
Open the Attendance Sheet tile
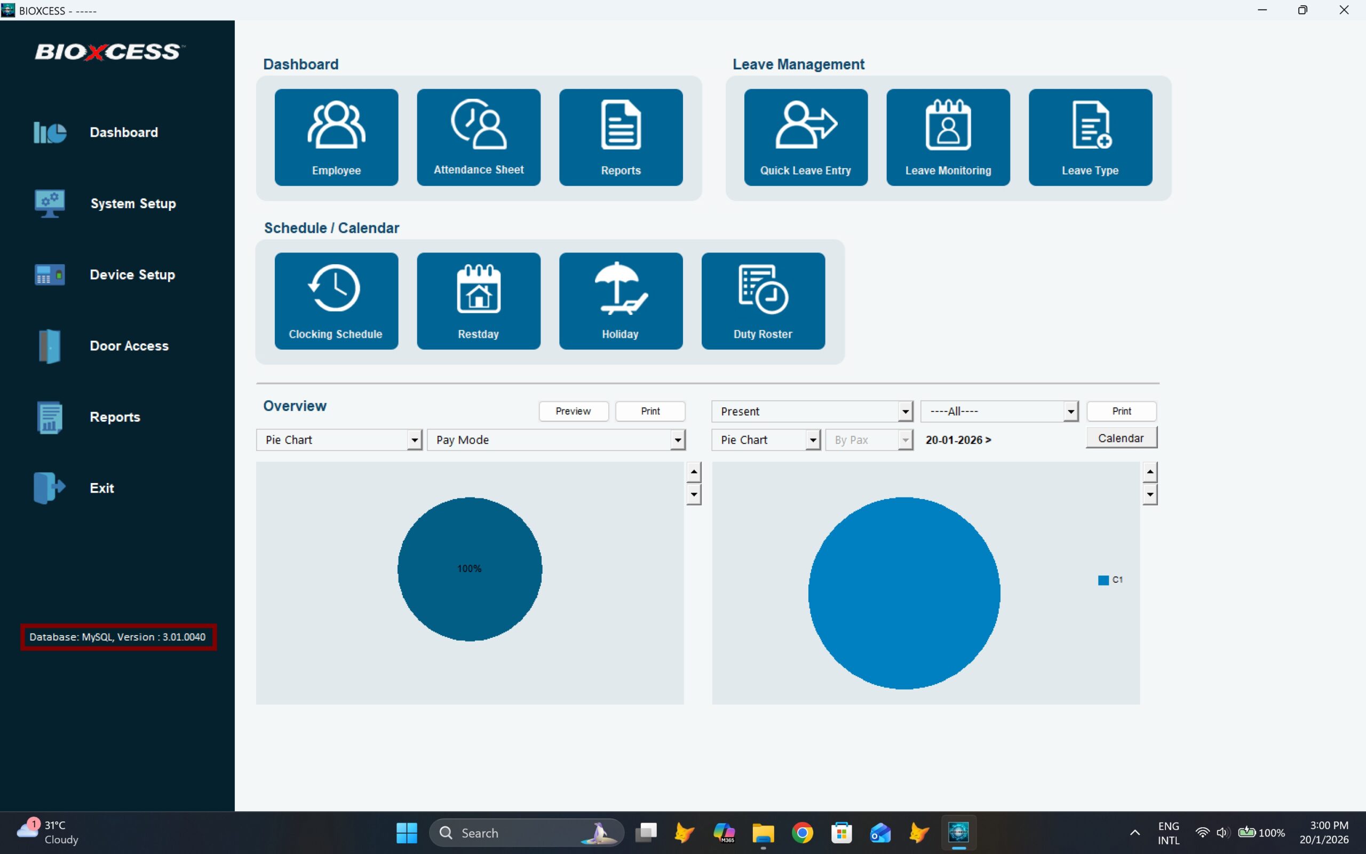point(479,137)
